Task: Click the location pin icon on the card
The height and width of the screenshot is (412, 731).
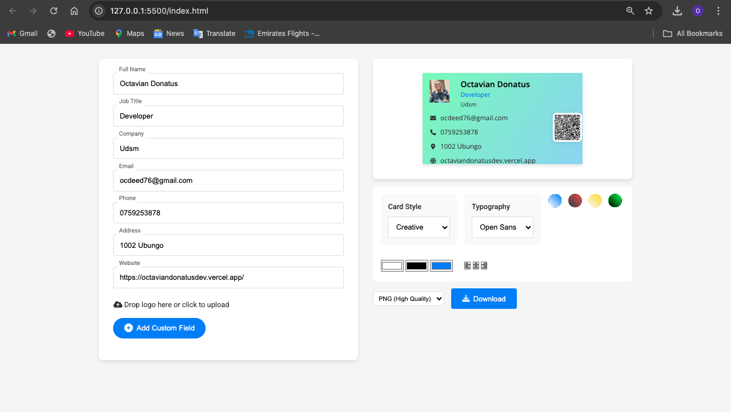Action: pos(433,146)
